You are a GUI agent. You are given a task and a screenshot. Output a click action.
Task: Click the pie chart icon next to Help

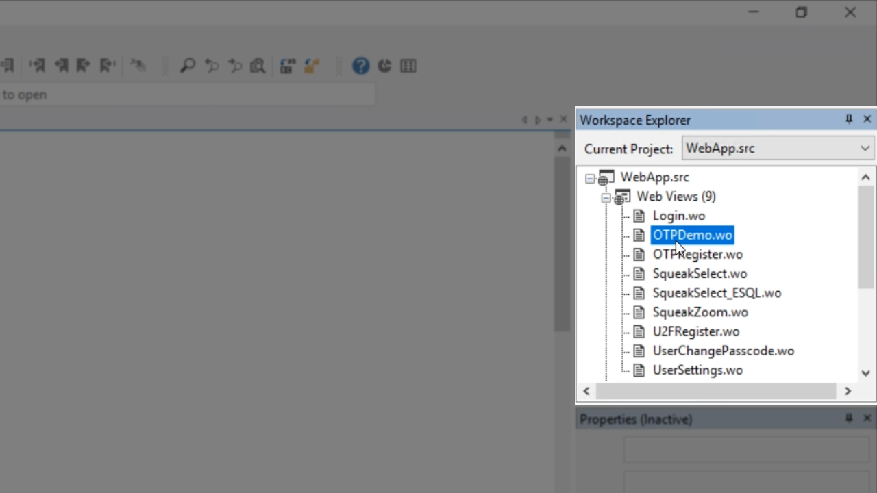pyautogui.click(x=385, y=66)
